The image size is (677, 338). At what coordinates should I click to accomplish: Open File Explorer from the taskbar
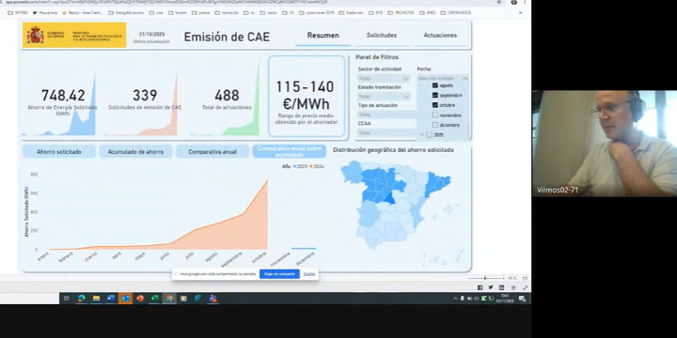[96, 299]
